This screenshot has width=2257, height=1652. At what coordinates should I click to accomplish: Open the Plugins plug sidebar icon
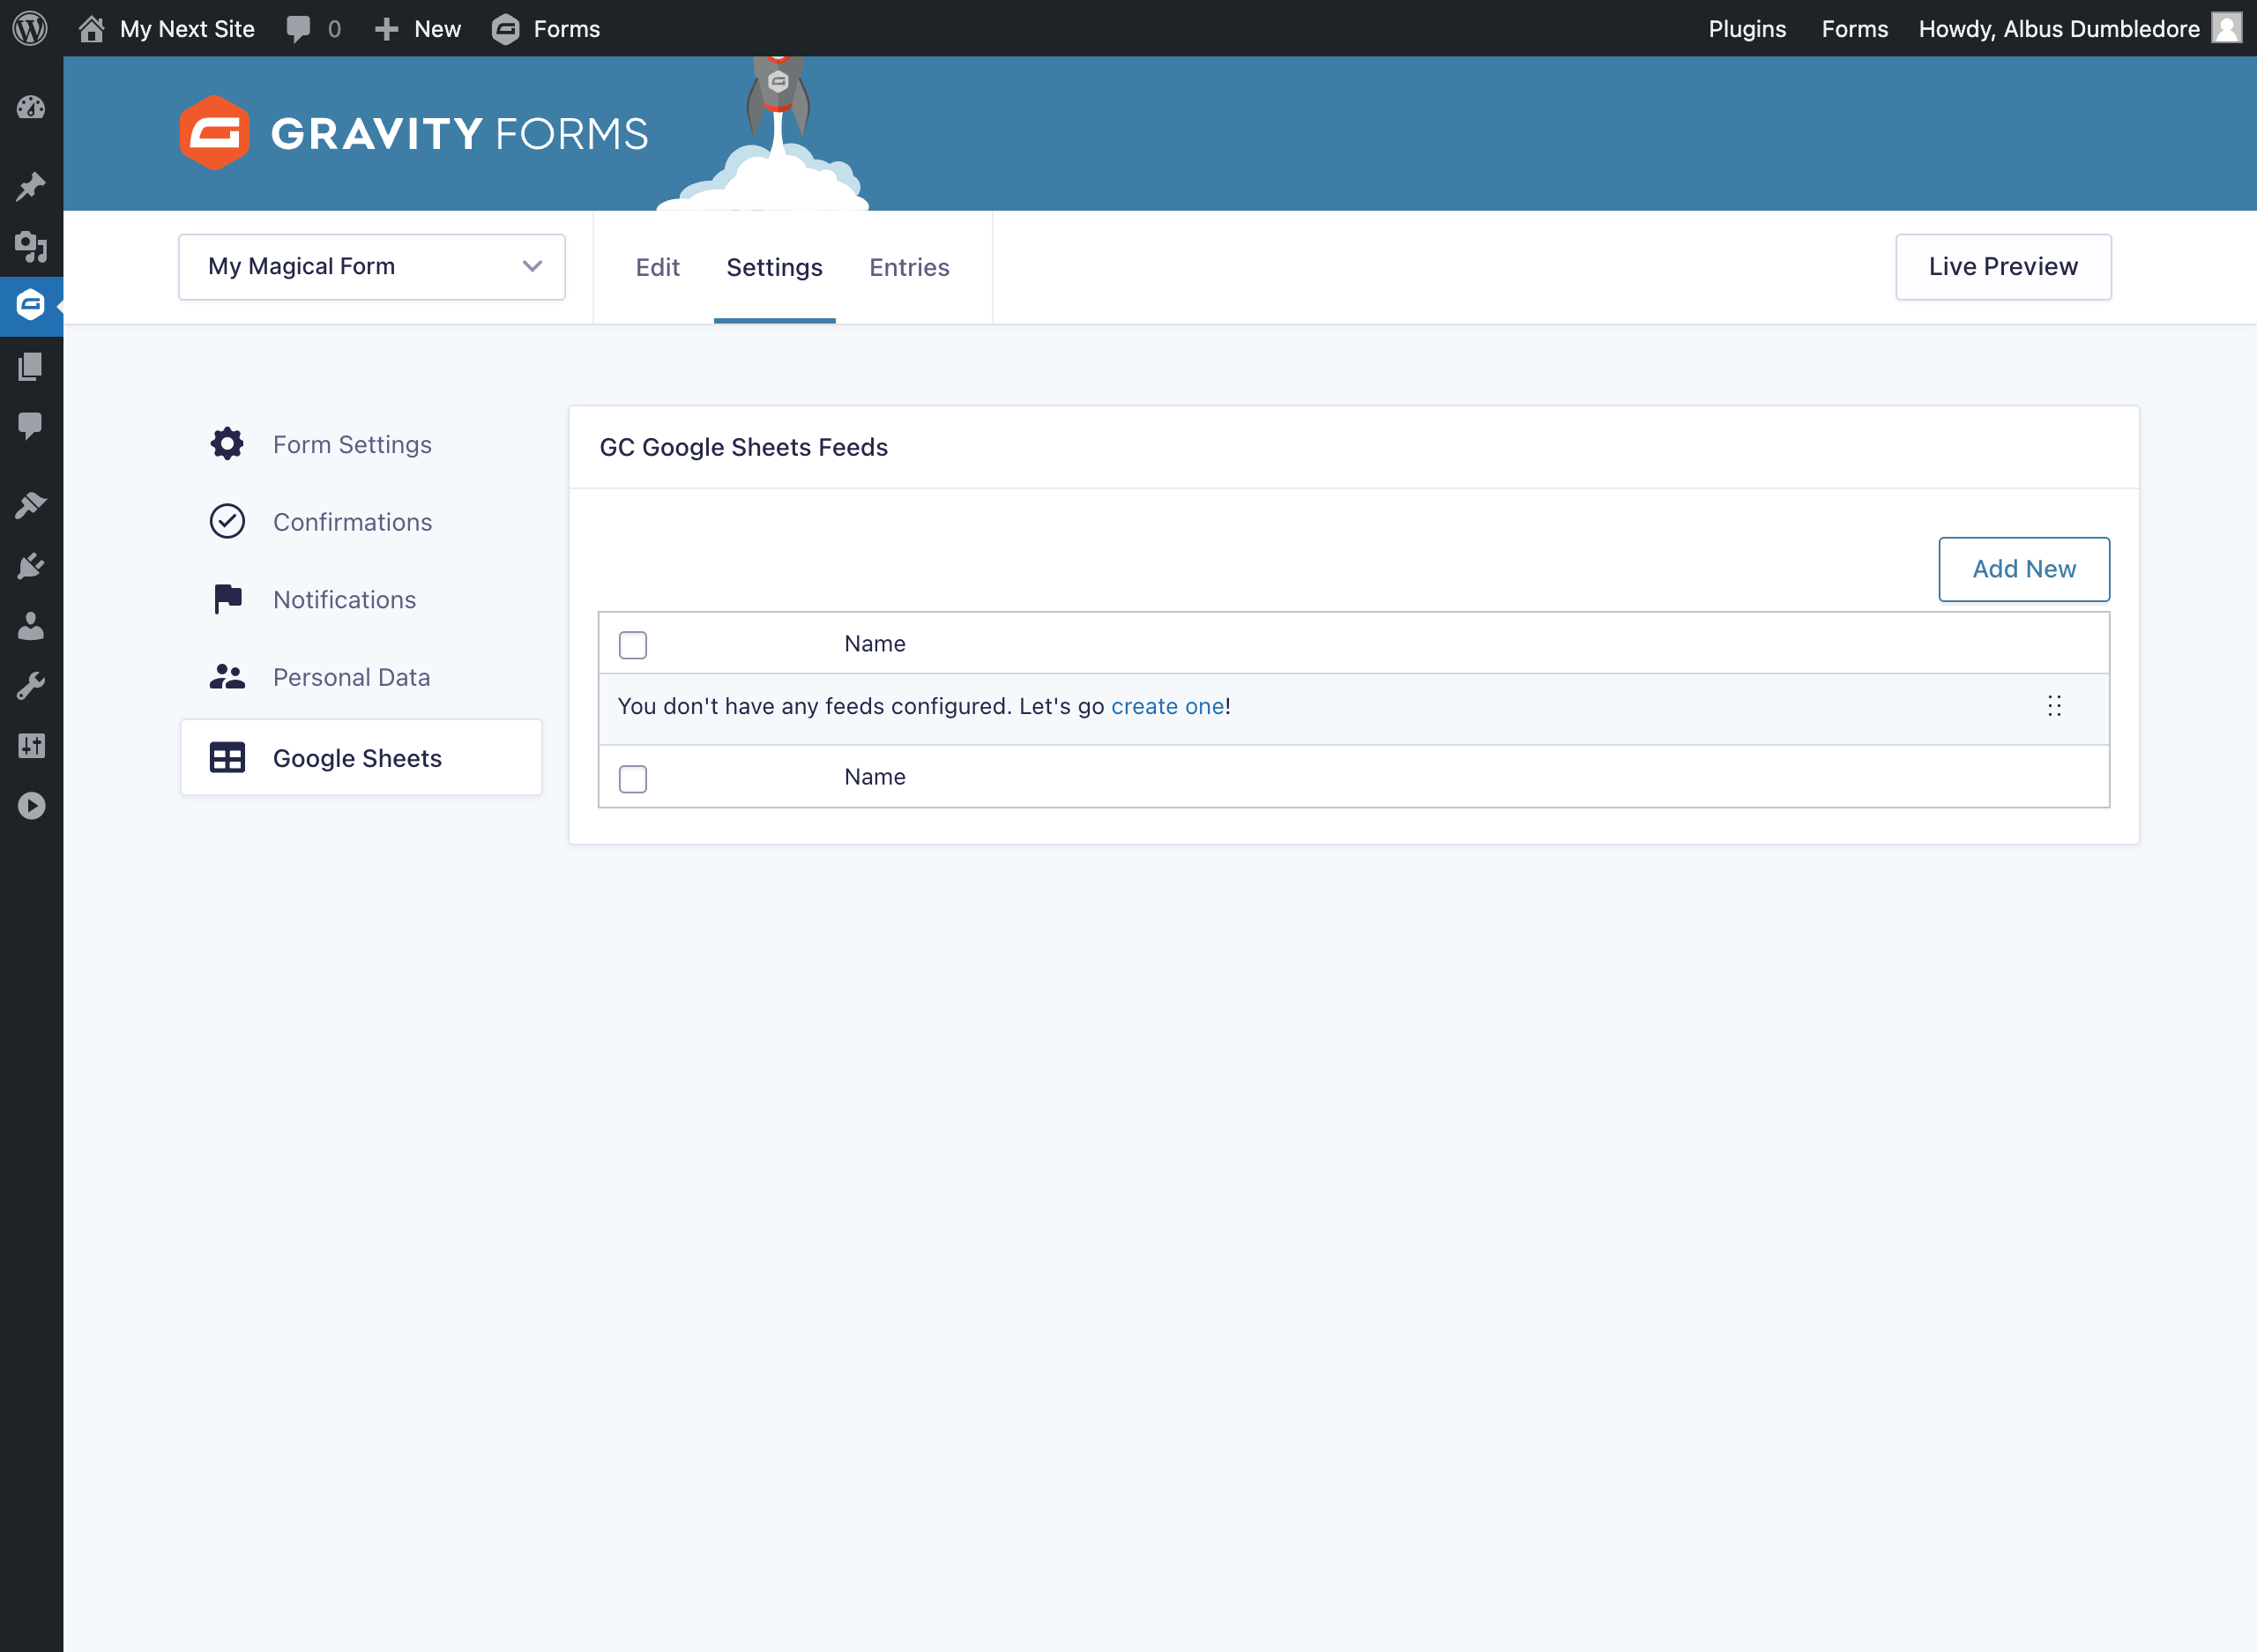(x=31, y=566)
